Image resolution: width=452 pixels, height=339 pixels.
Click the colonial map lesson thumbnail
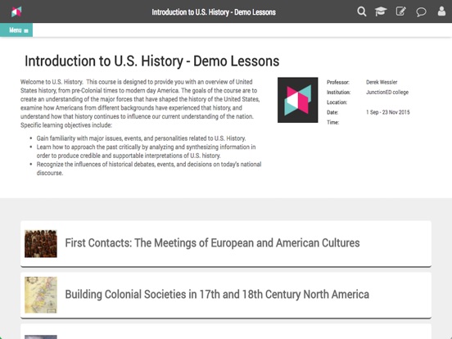(x=41, y=295)
